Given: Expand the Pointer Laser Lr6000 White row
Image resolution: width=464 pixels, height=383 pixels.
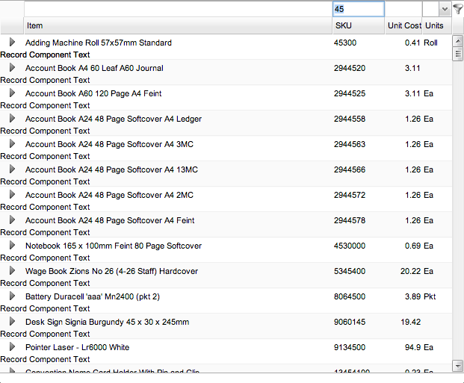Looking at the screenshot, I should pyautogui.click(x=12, y=347).
